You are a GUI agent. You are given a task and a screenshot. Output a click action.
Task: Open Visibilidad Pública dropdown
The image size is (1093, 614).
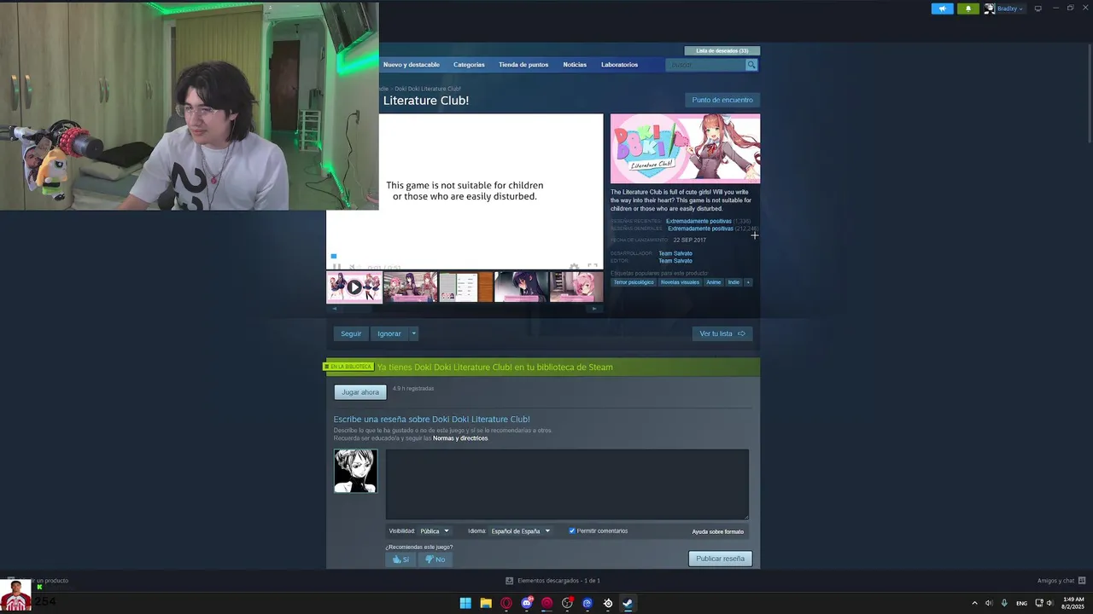tap(435, 531)
